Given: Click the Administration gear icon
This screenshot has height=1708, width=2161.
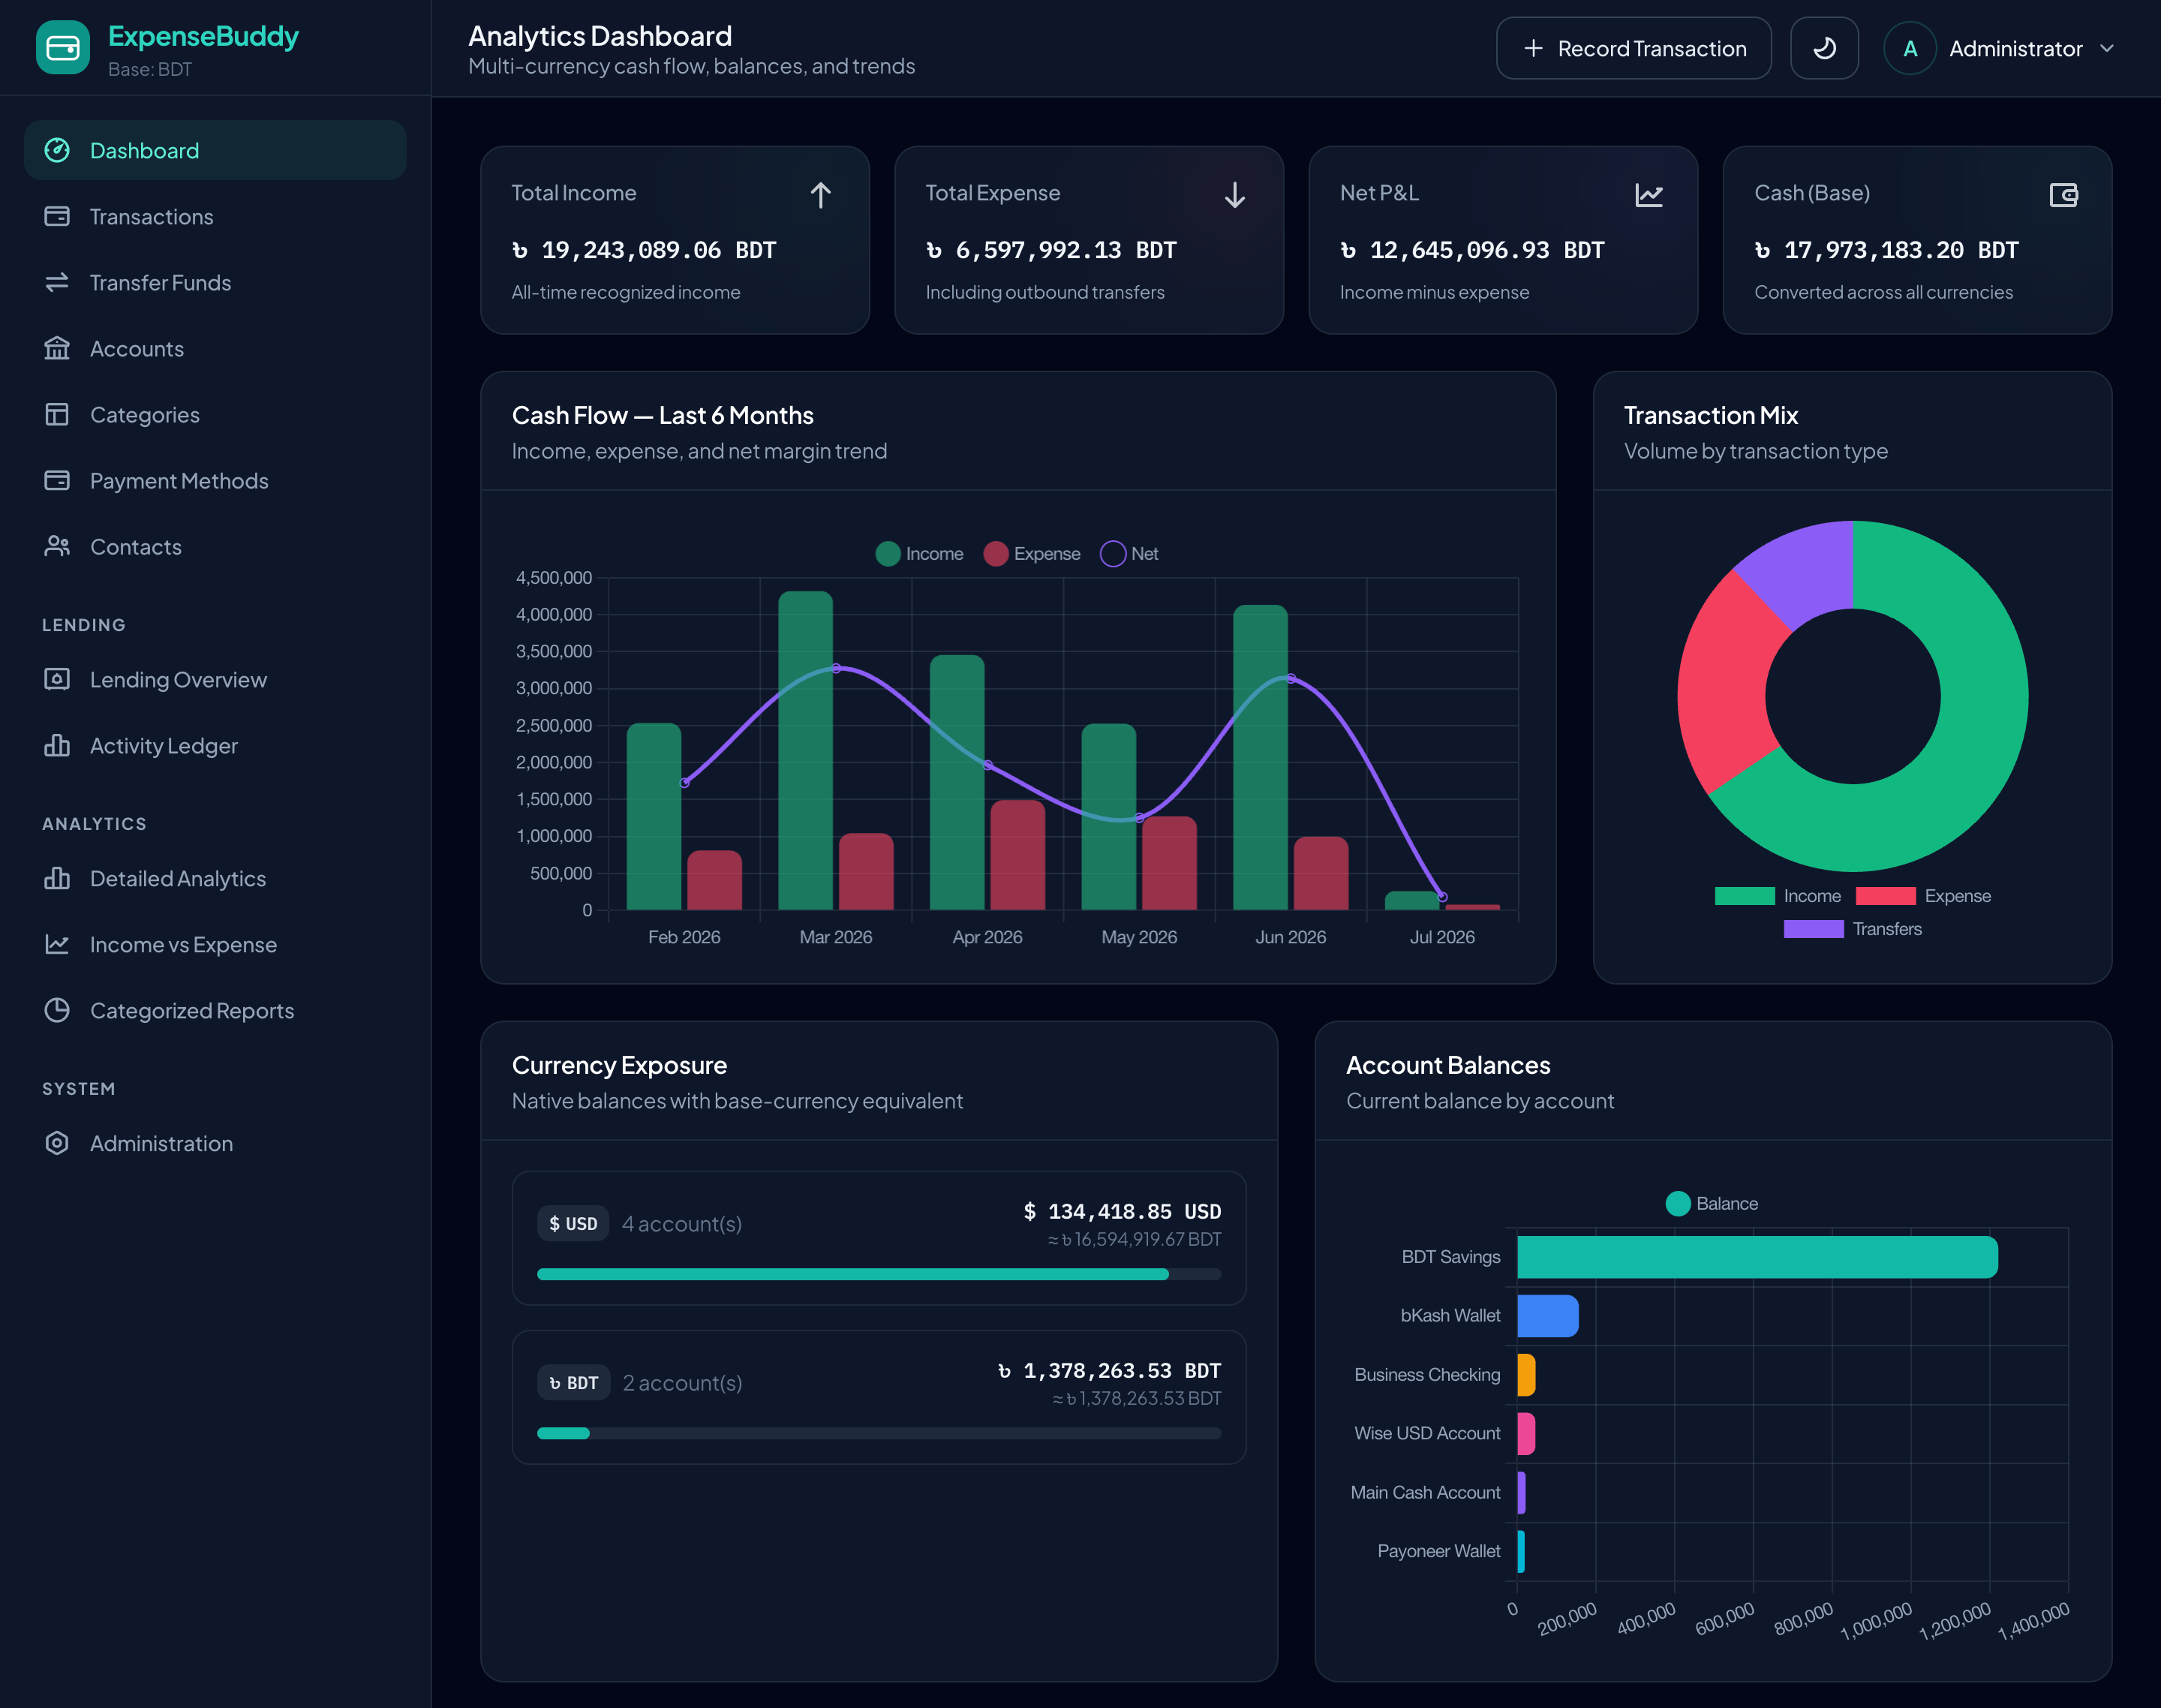Looking at the screenshot, I should (x=57, y=1143).
